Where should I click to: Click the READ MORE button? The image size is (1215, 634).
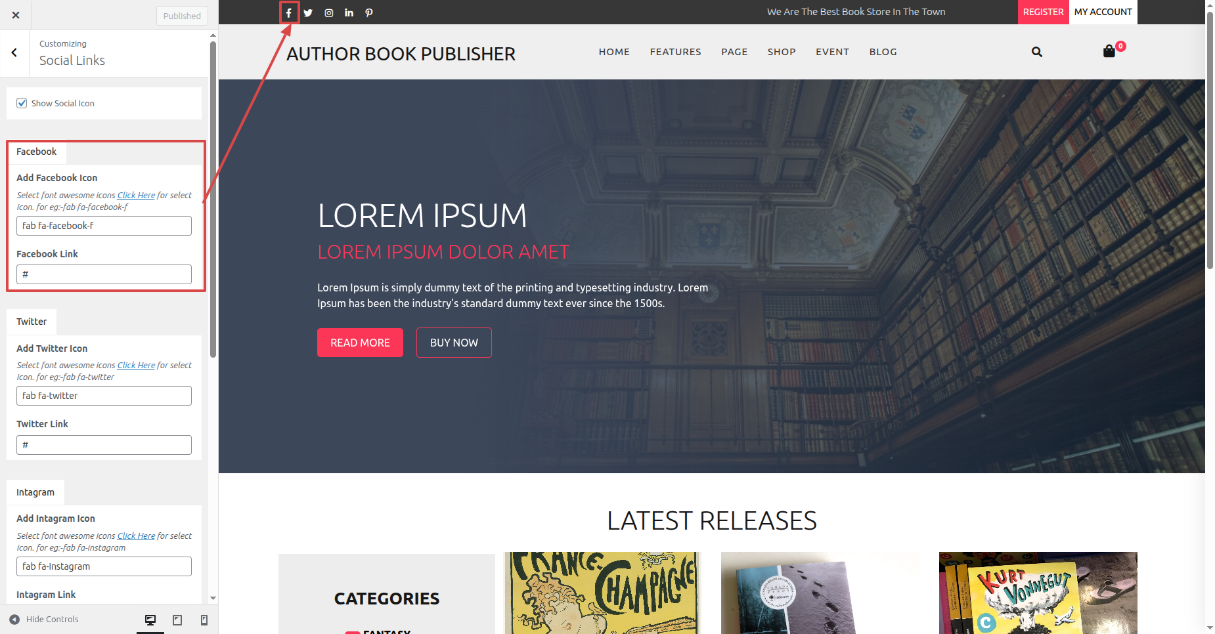[360, 343]
